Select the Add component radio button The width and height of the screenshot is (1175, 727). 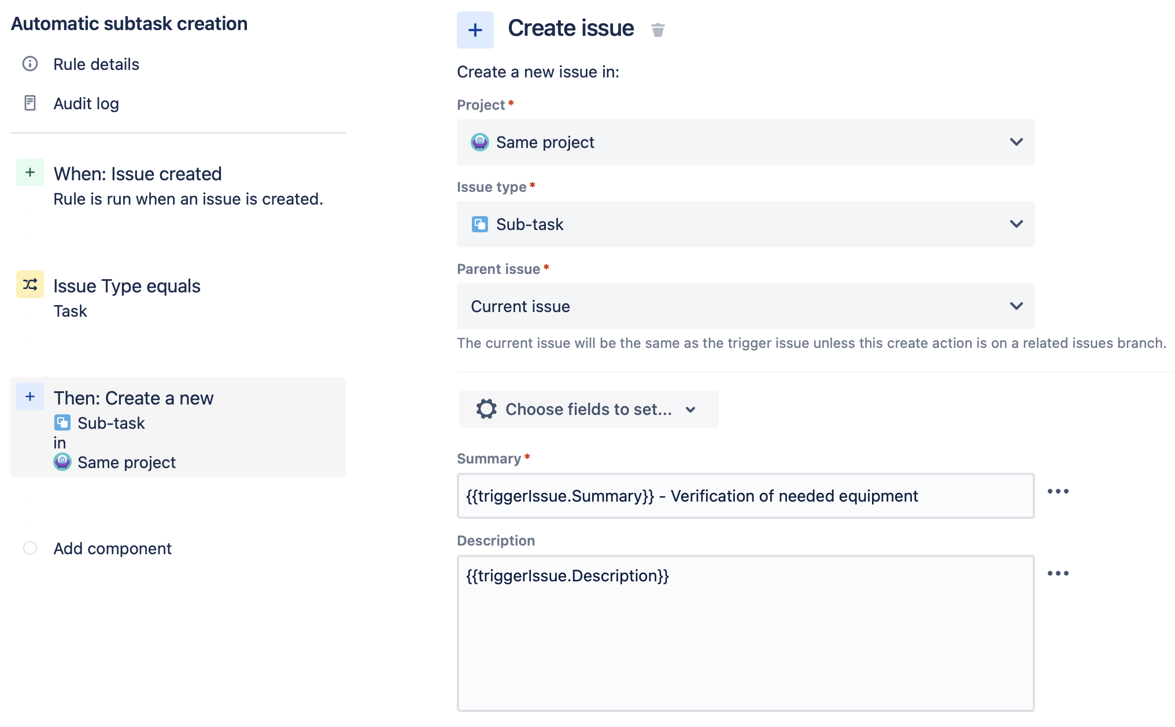click(x=29, y=547)
